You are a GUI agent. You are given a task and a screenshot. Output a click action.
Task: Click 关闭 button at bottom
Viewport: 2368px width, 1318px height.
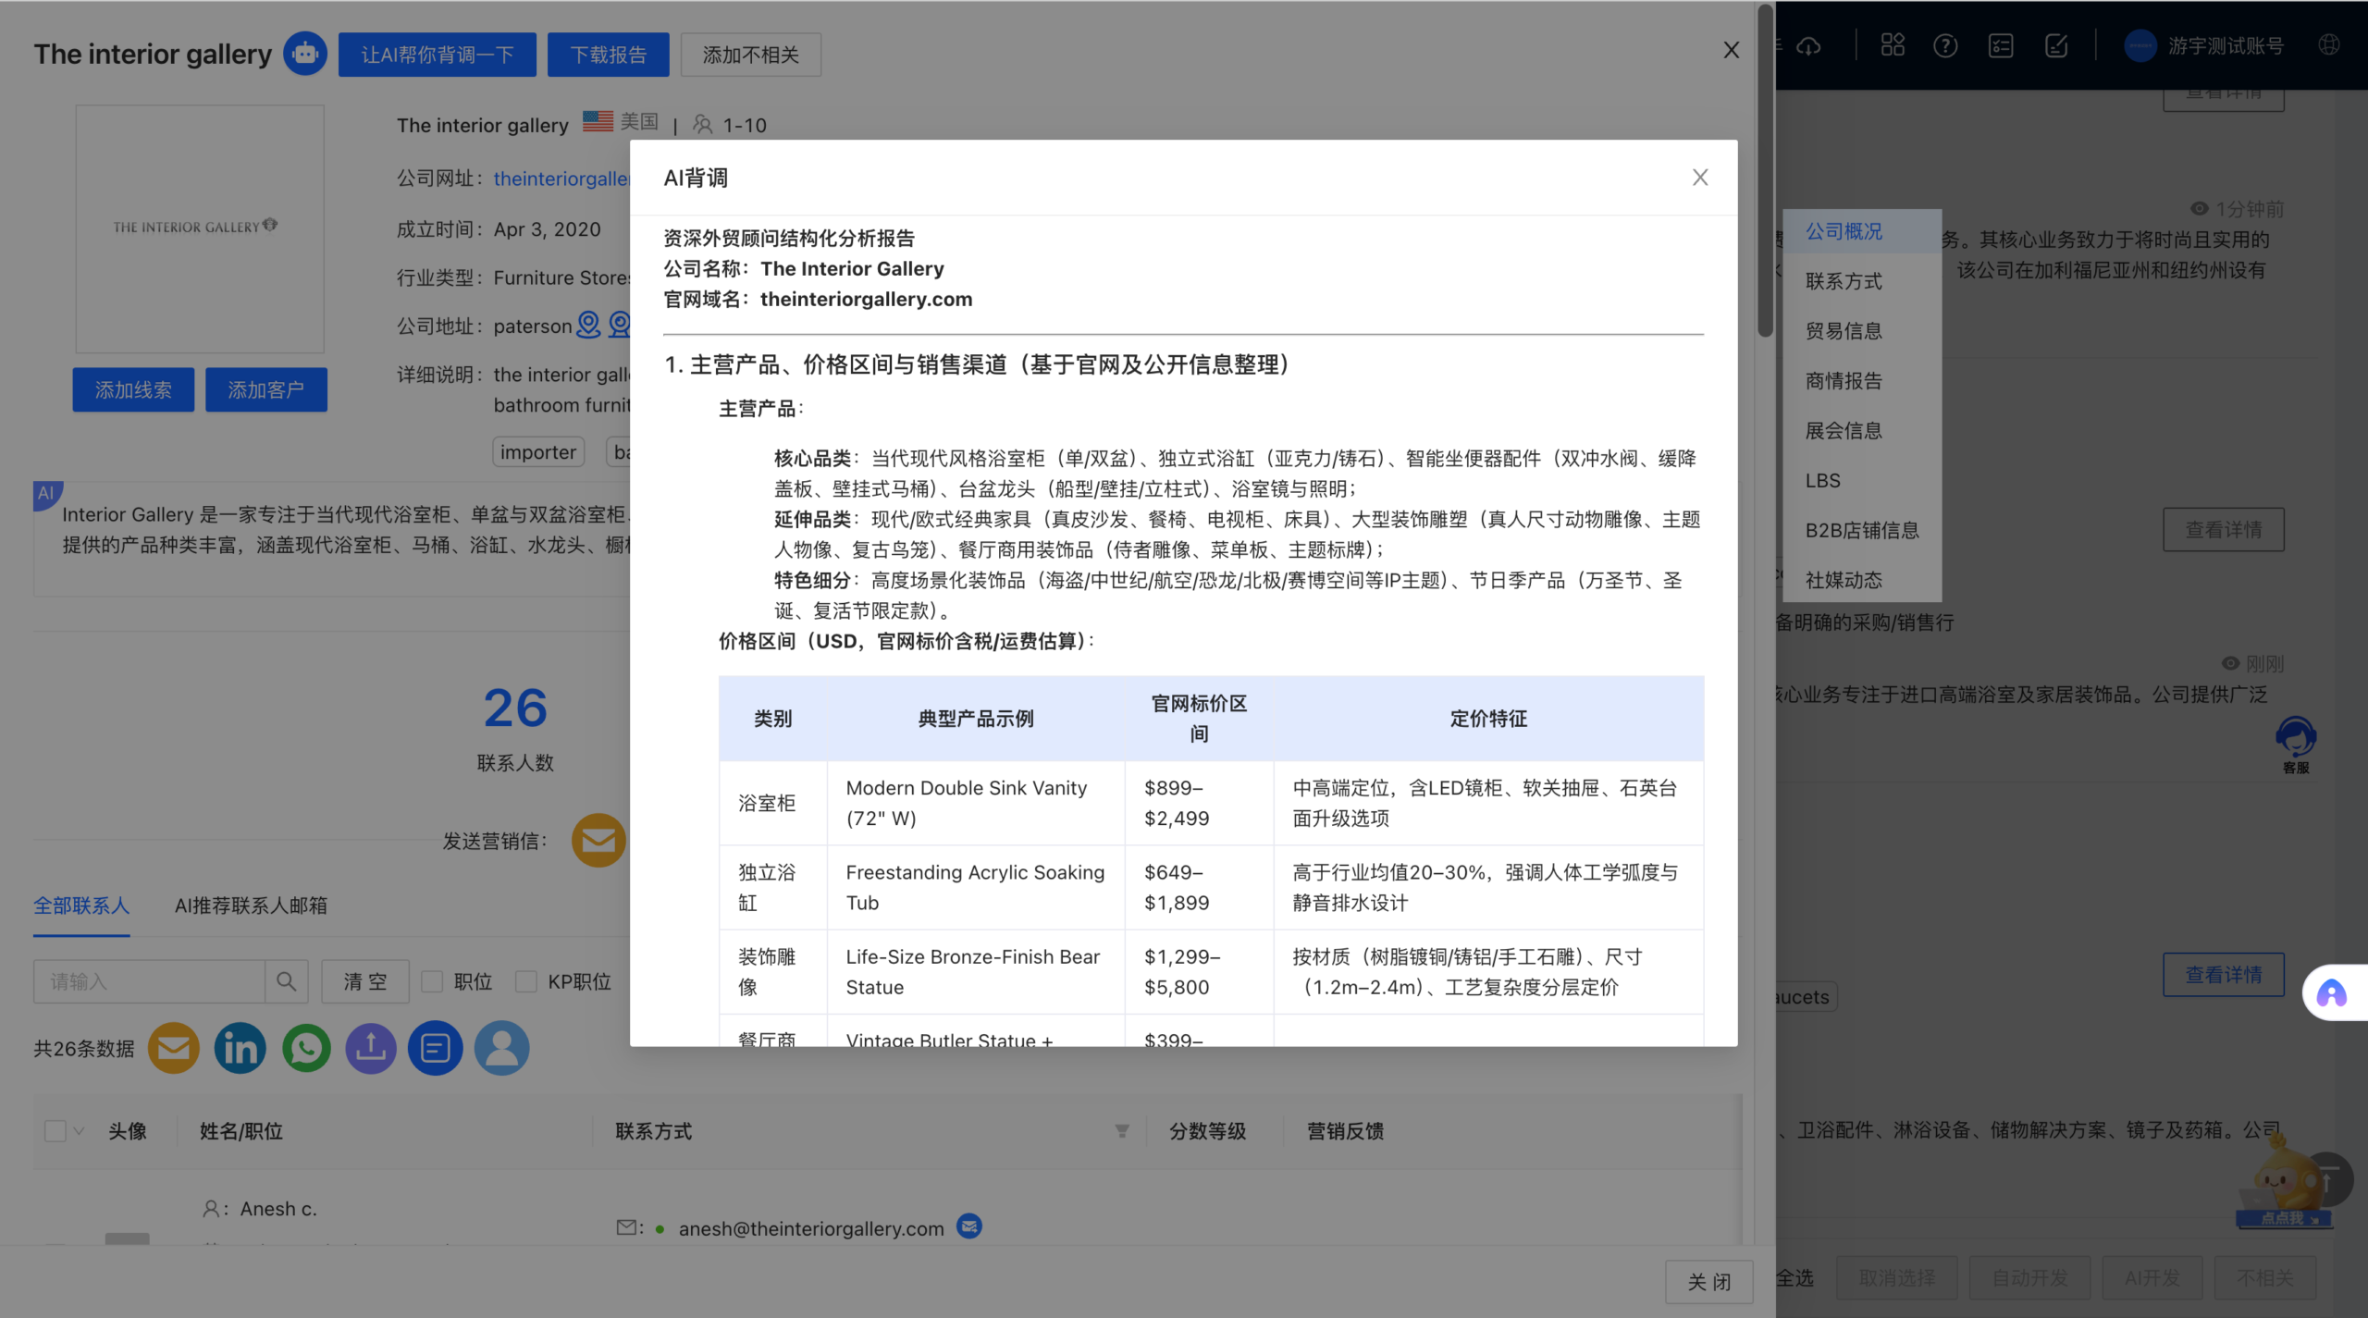pyautogui.click(x=1709, y=1282)
